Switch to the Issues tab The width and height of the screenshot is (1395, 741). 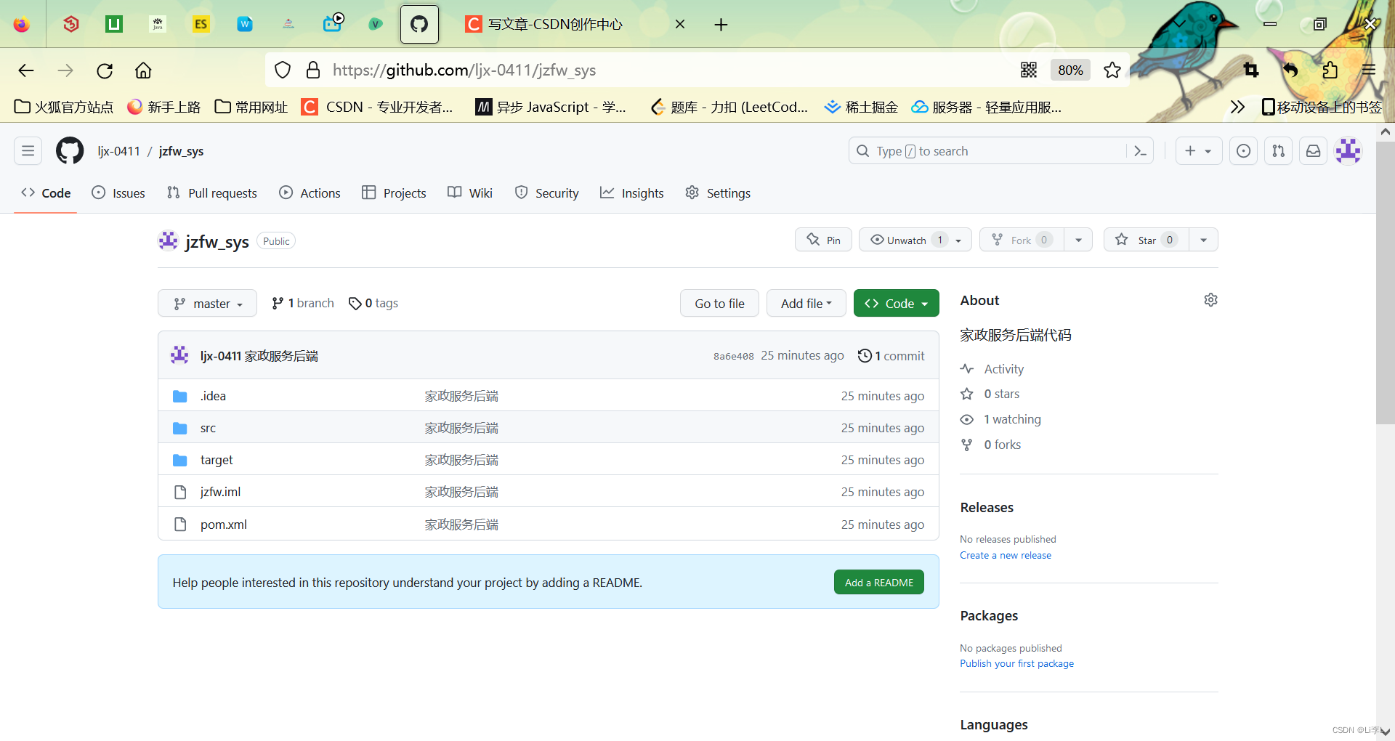click(x=118, y=193)
